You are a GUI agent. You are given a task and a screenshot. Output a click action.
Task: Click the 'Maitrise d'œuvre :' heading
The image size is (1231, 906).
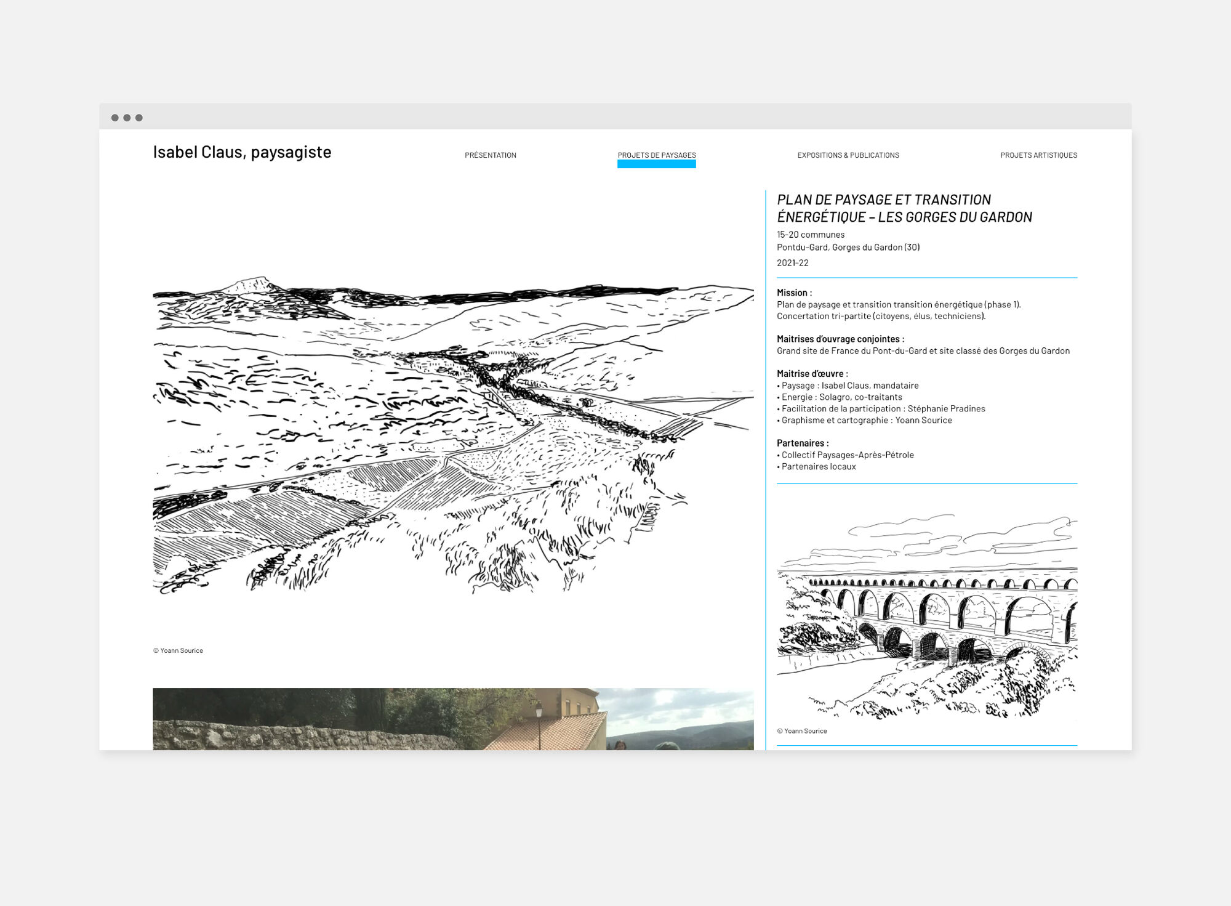812,374
